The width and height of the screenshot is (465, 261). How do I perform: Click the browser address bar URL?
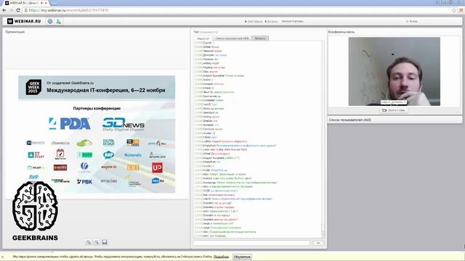pos(68,10)
